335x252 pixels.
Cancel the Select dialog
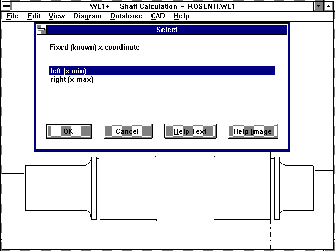click(x=128, y=131)
